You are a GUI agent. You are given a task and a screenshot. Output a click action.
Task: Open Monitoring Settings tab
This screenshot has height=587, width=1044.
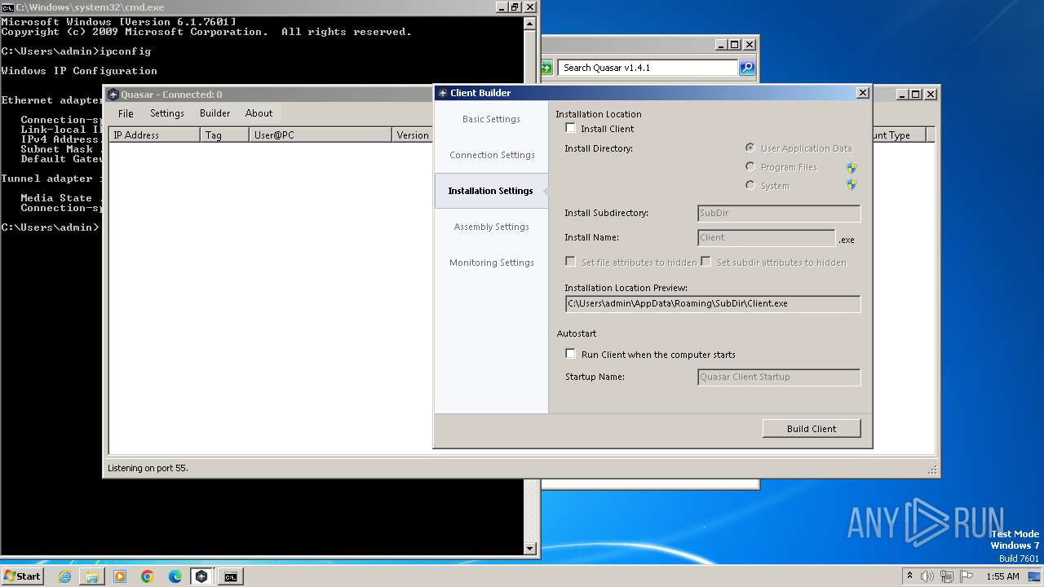point(491,263)
